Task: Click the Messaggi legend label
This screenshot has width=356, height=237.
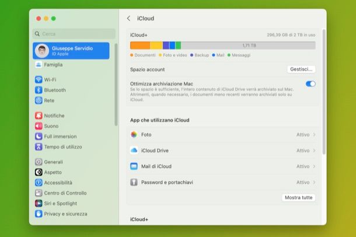Action: [x=241, y=55]
